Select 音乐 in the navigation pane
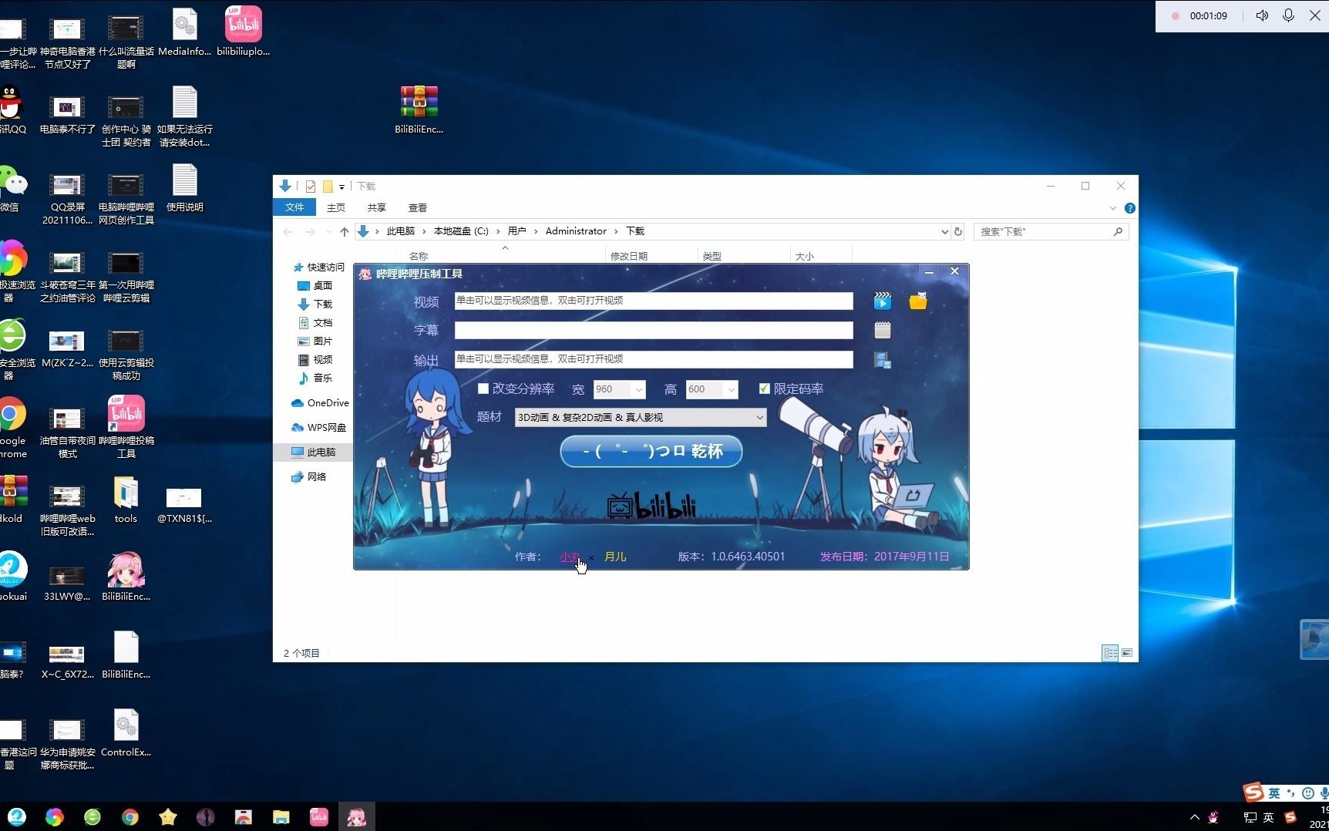1329x831 pixels. 316,378
